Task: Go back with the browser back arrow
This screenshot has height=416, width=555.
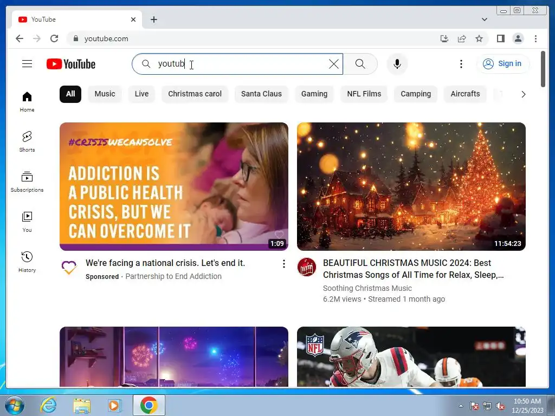Action: click(20, 38)
